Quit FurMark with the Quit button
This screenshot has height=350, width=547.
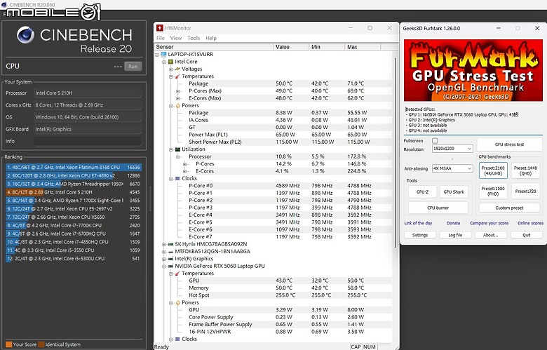click(527, 235)
